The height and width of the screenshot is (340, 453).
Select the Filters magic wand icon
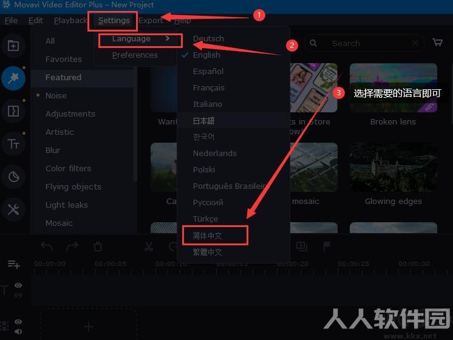click(13, 78)
